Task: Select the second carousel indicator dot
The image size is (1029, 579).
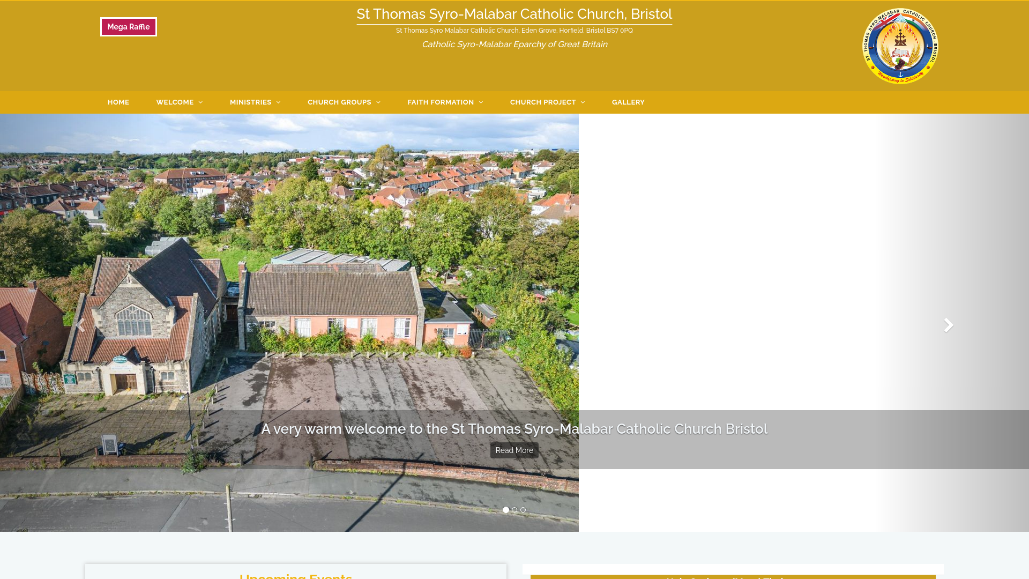Action: [514, 510]
